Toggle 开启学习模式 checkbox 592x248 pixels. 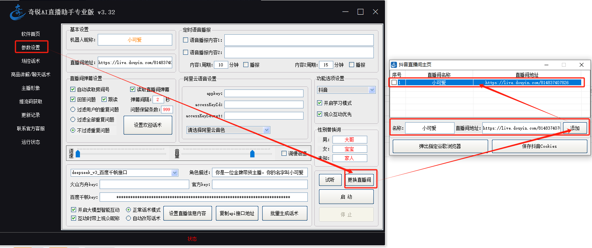(319, 103)
